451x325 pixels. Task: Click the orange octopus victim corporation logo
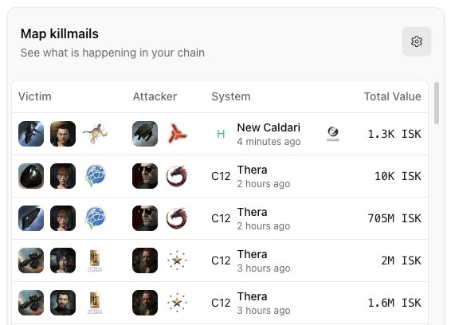(x=95, y=134)
